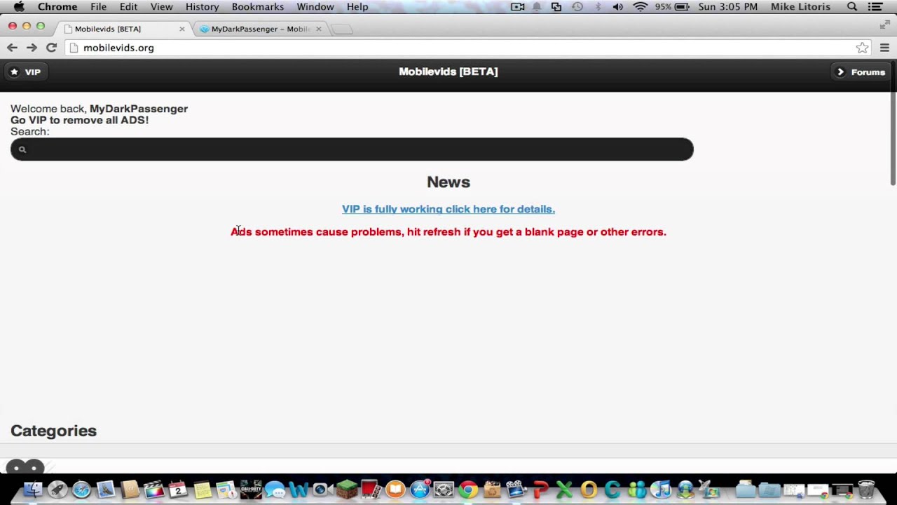The width and height of the screenshot is (897, 505).
Task: Open the Window menu
Action: click(x=315, y=6)
